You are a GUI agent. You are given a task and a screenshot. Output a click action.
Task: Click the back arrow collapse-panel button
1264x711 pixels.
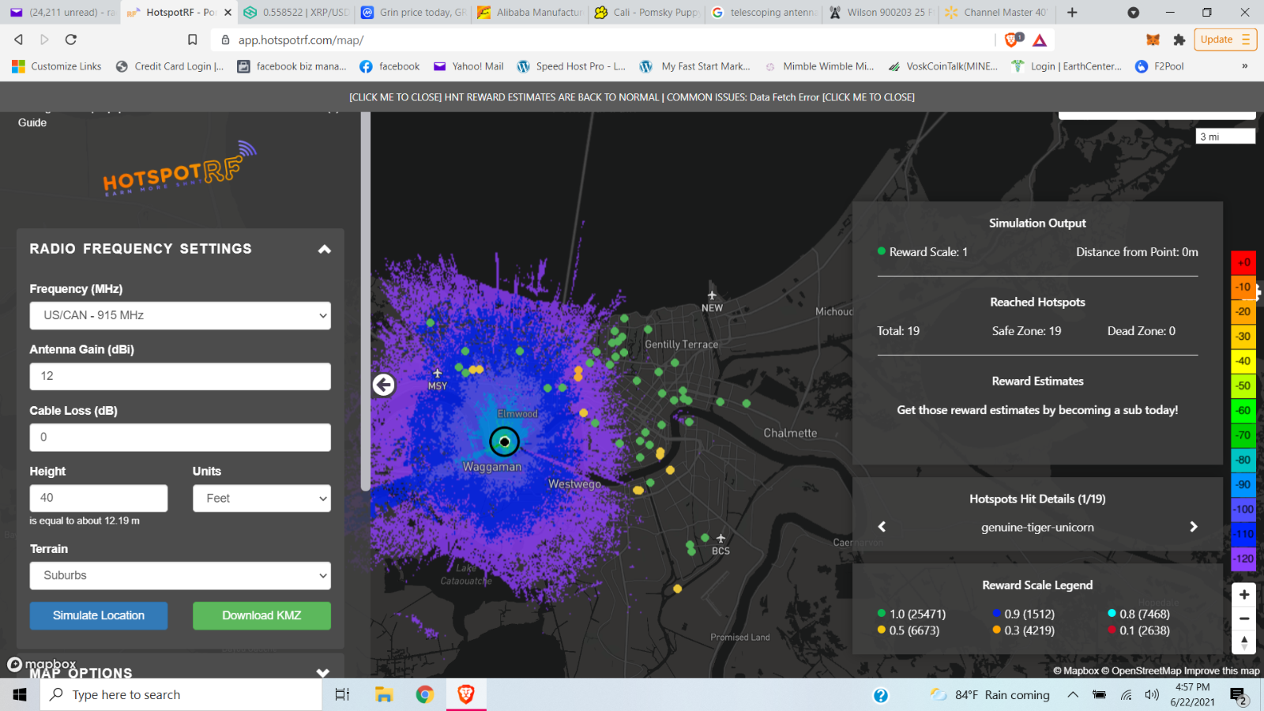point(384,385)
